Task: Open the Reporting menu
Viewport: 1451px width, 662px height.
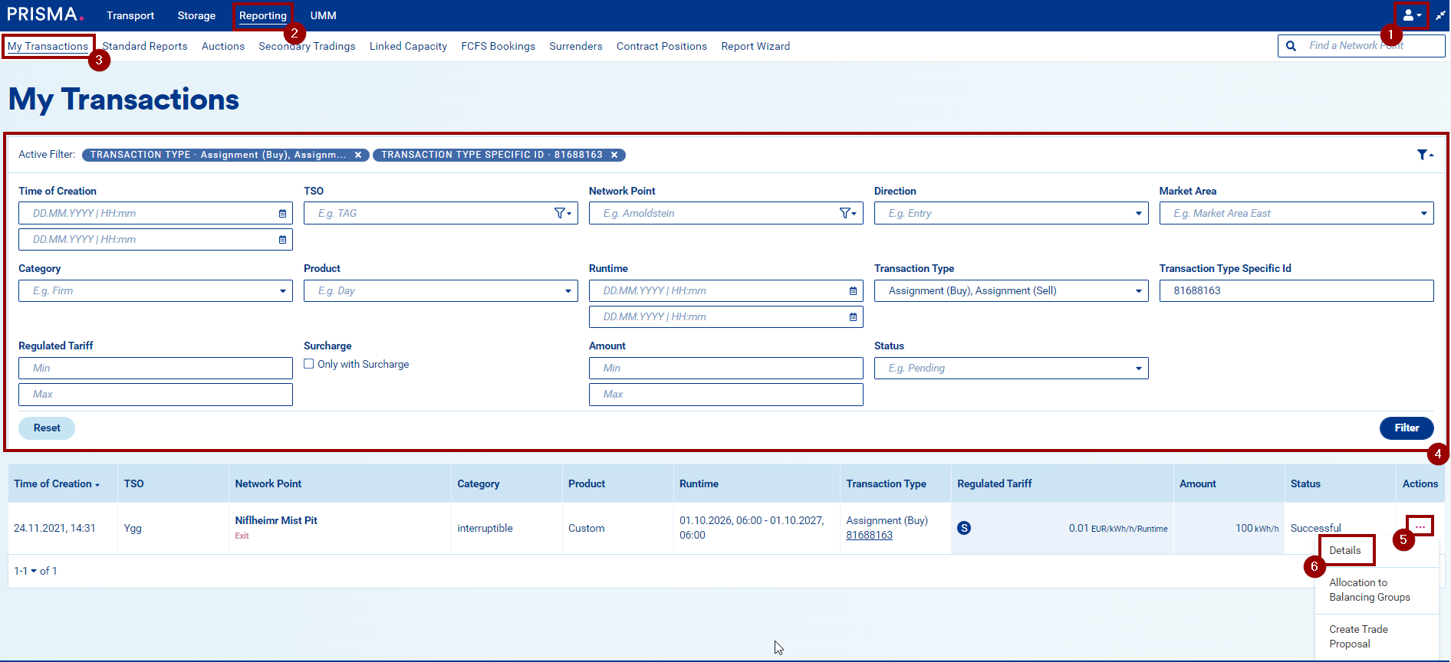Action: click(262, 15)
